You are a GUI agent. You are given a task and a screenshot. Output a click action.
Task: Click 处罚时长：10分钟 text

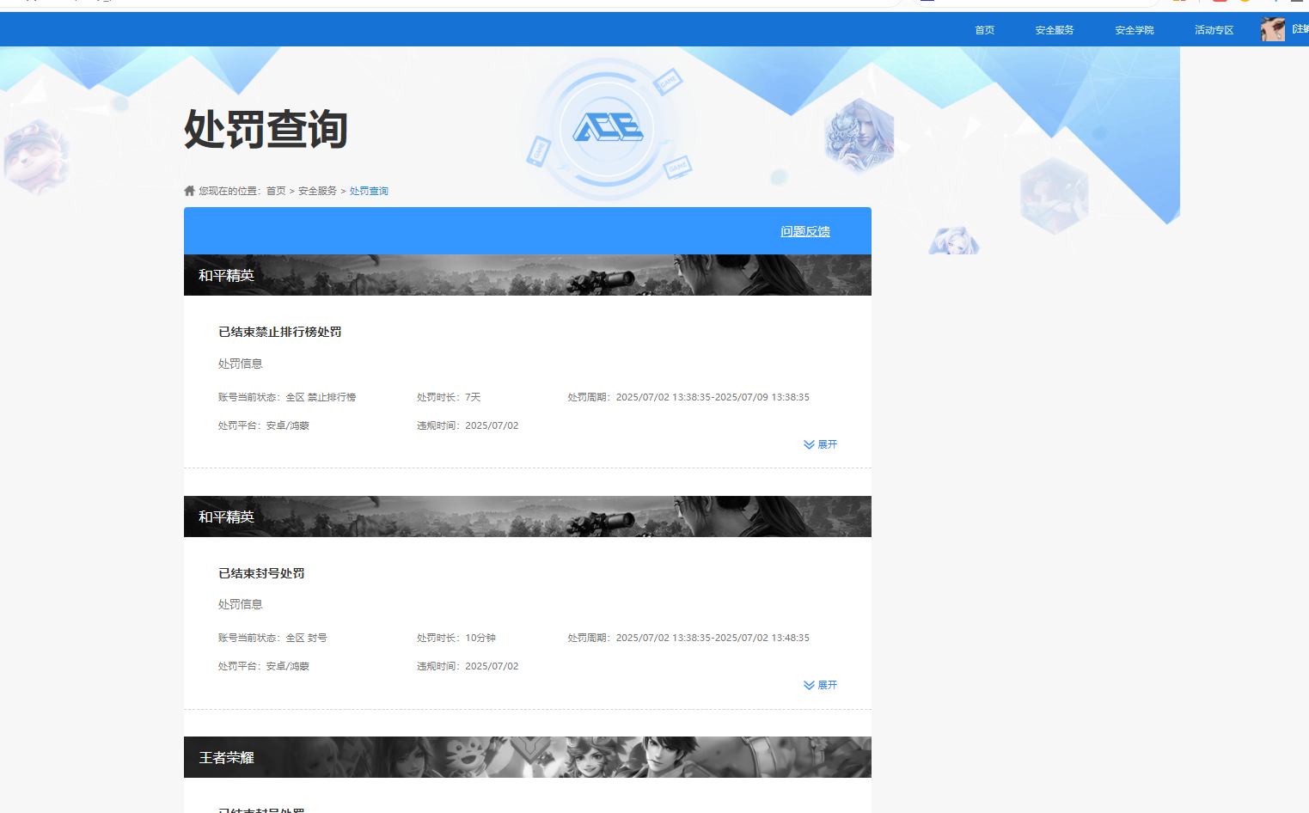(x=456, y=638)
